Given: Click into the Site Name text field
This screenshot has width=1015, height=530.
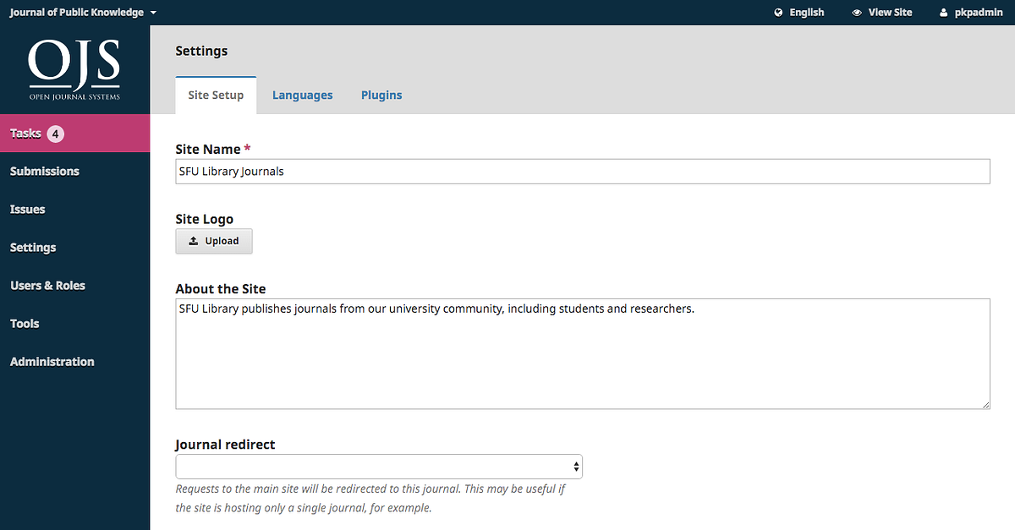Looking at the screenshot, I should pos(582,172).
